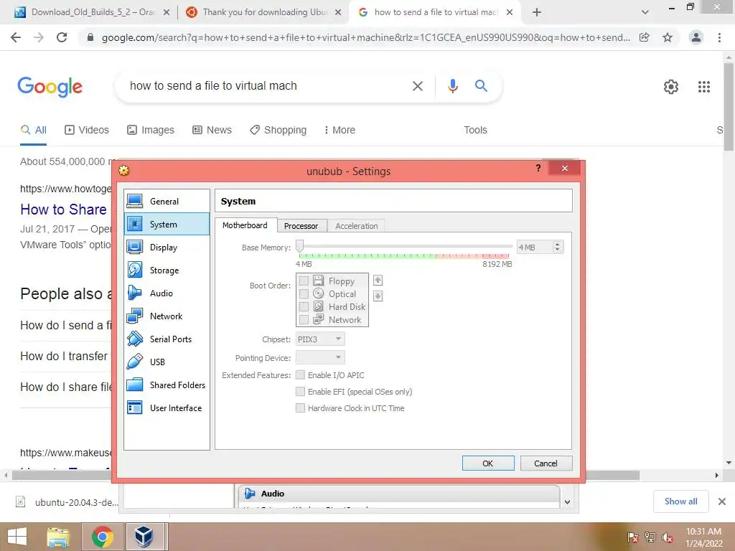Open Google settings gear
This screenshot has height=551, width=735.
click(671, 87)
